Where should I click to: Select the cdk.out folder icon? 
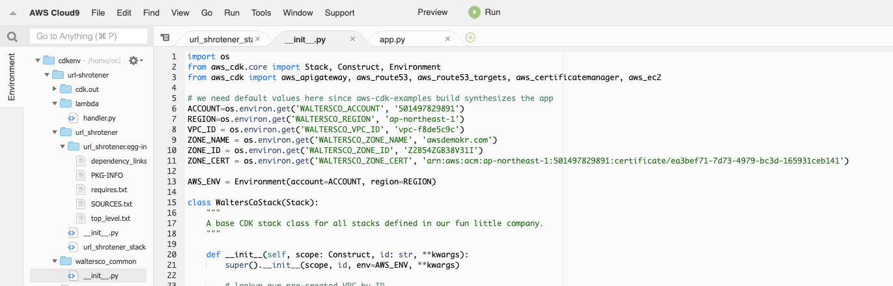[x=65, y=89]
